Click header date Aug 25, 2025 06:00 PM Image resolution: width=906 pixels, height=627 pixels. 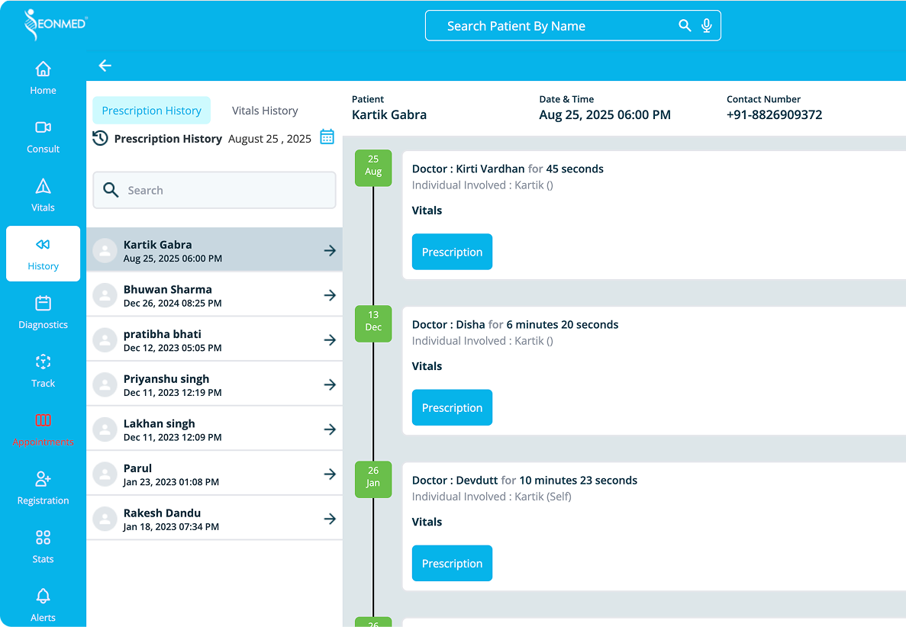605,114
